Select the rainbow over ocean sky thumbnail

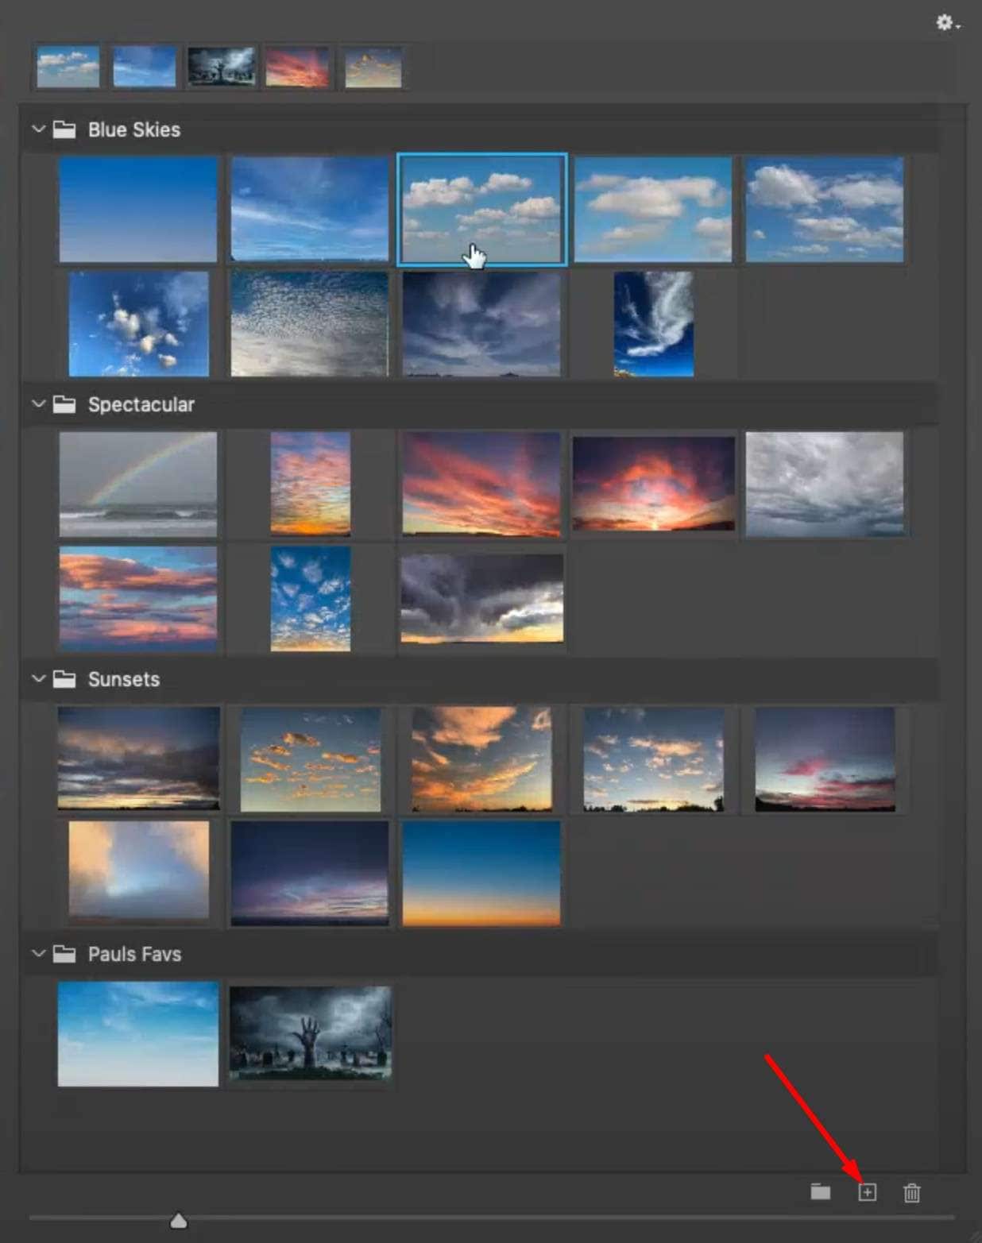138,484
